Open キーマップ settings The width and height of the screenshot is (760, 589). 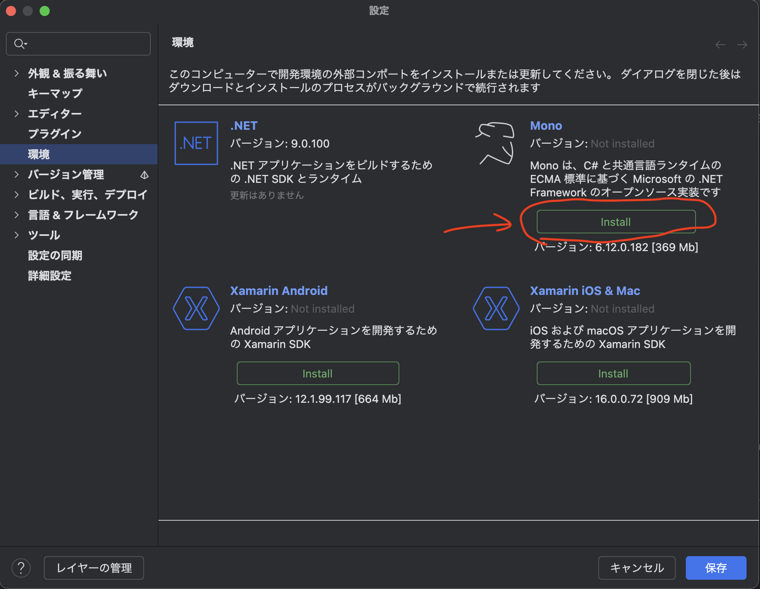pyautogui.click(x=54, y=94)
